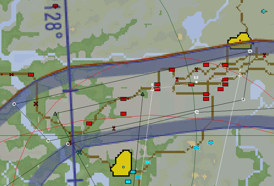This screenshot has height=186, width=274.
Task: Select the cyan dot on the southern yellow city
Action: pyautogui.click(x=123, y=167)
